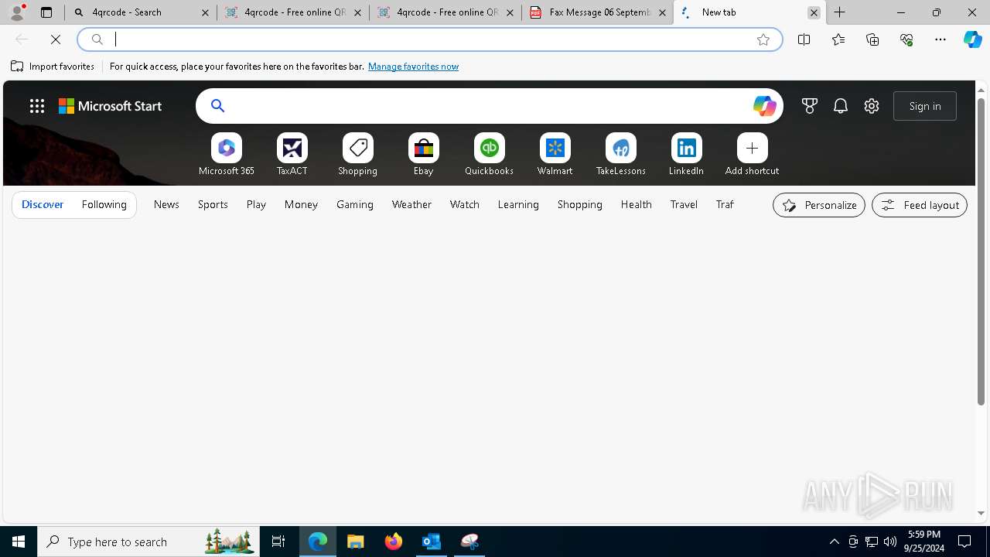
Task: Open the notifications bell on Microsoft Start
Action: coord(841,106)
